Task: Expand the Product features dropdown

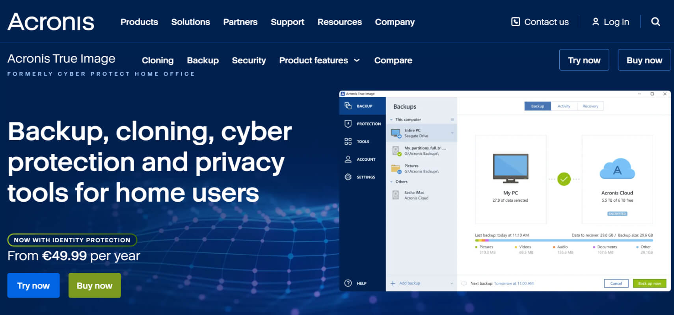Action: point(319,60)
